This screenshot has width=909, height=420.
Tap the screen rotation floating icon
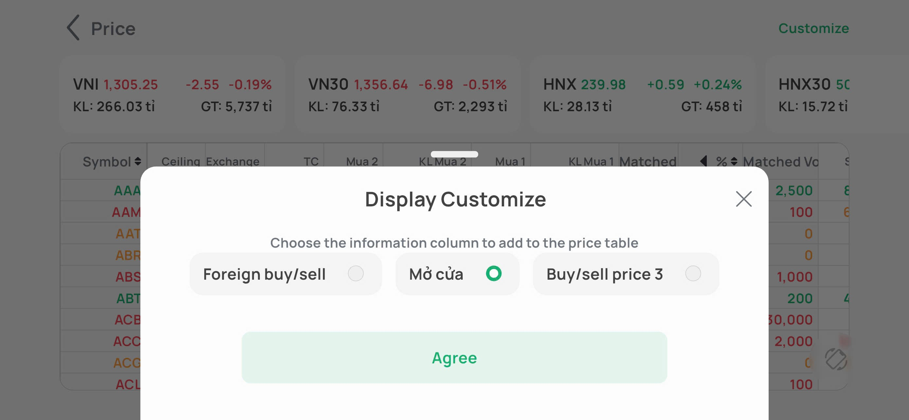pyautogui.click(x=835, y=359)
